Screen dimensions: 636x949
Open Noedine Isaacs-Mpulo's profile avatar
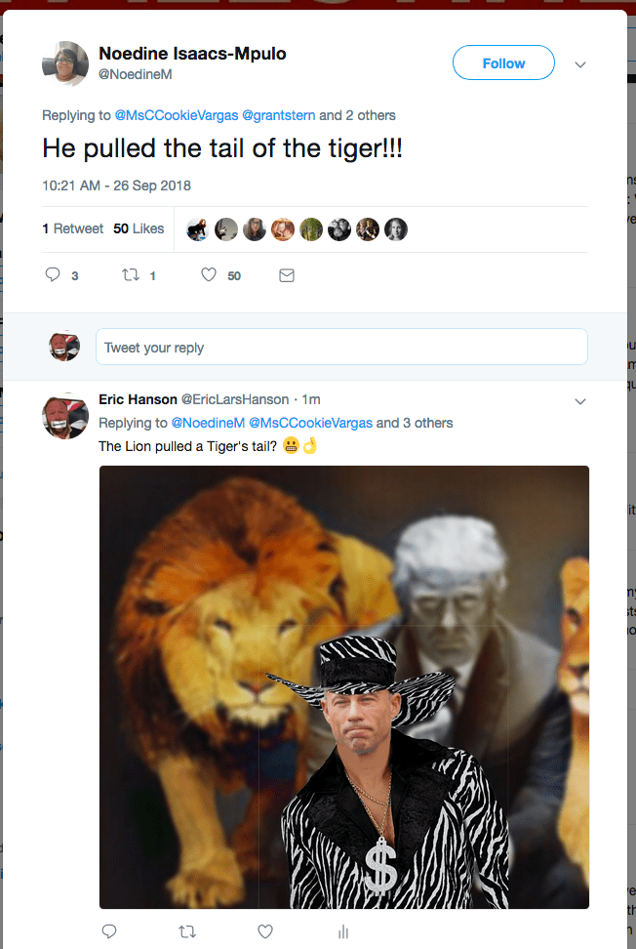coord(63,63)
